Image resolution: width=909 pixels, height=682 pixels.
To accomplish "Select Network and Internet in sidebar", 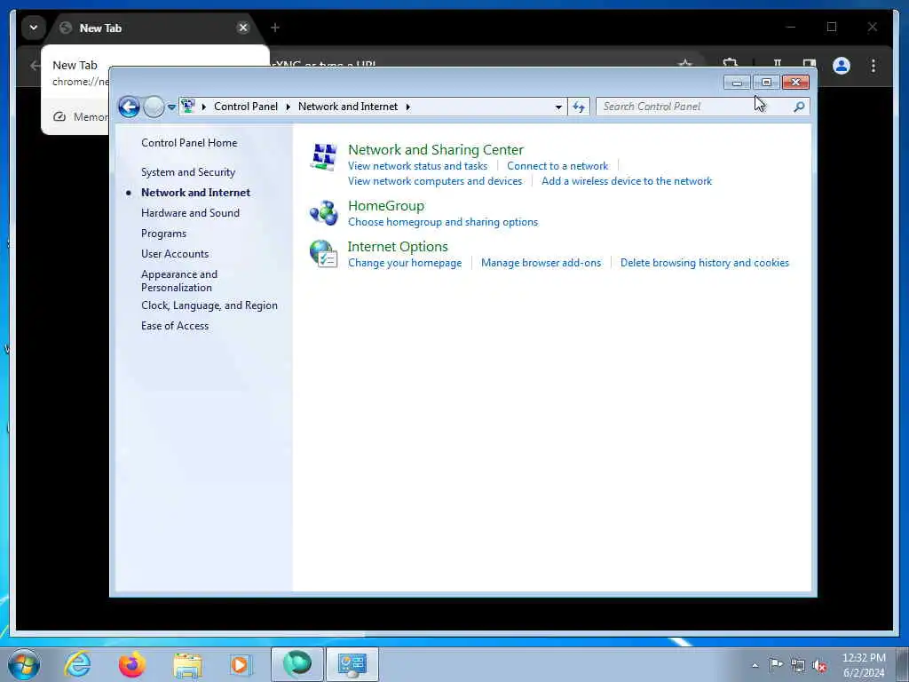I will click(195, 193).
